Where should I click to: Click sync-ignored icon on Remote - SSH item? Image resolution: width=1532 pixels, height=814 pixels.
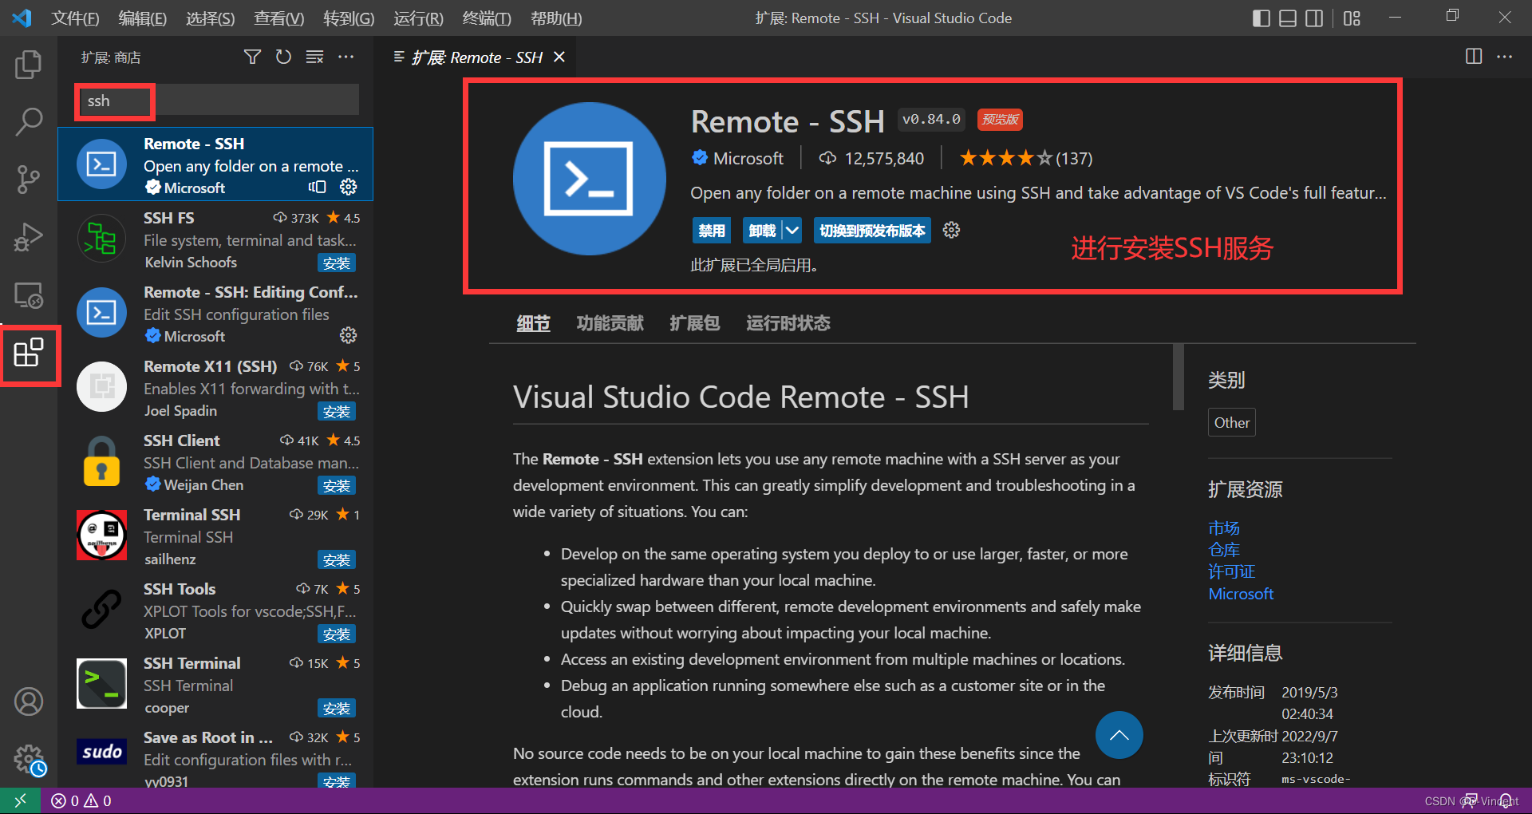click(x=318, y=187)
